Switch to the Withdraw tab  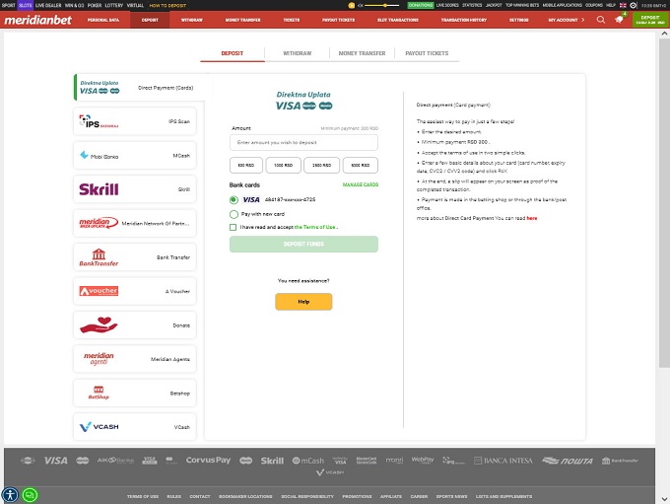pyautogui.click(x=298, y=54)
